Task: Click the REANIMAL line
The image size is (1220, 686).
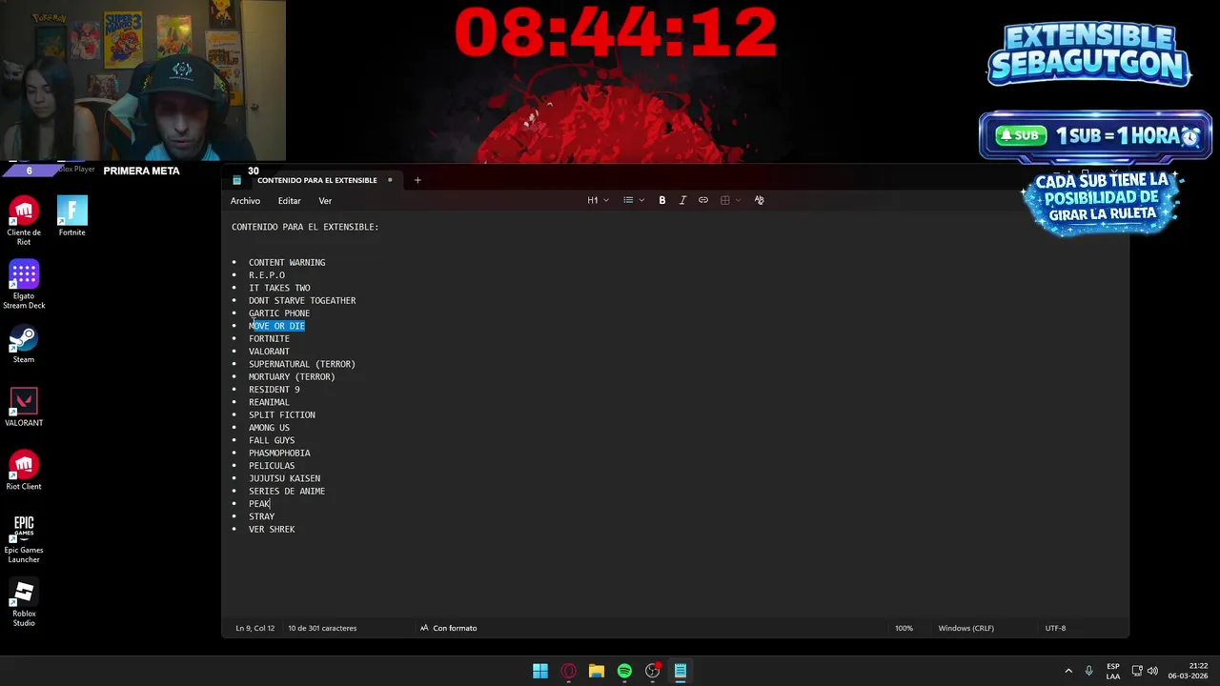Action: click(269, 402)
